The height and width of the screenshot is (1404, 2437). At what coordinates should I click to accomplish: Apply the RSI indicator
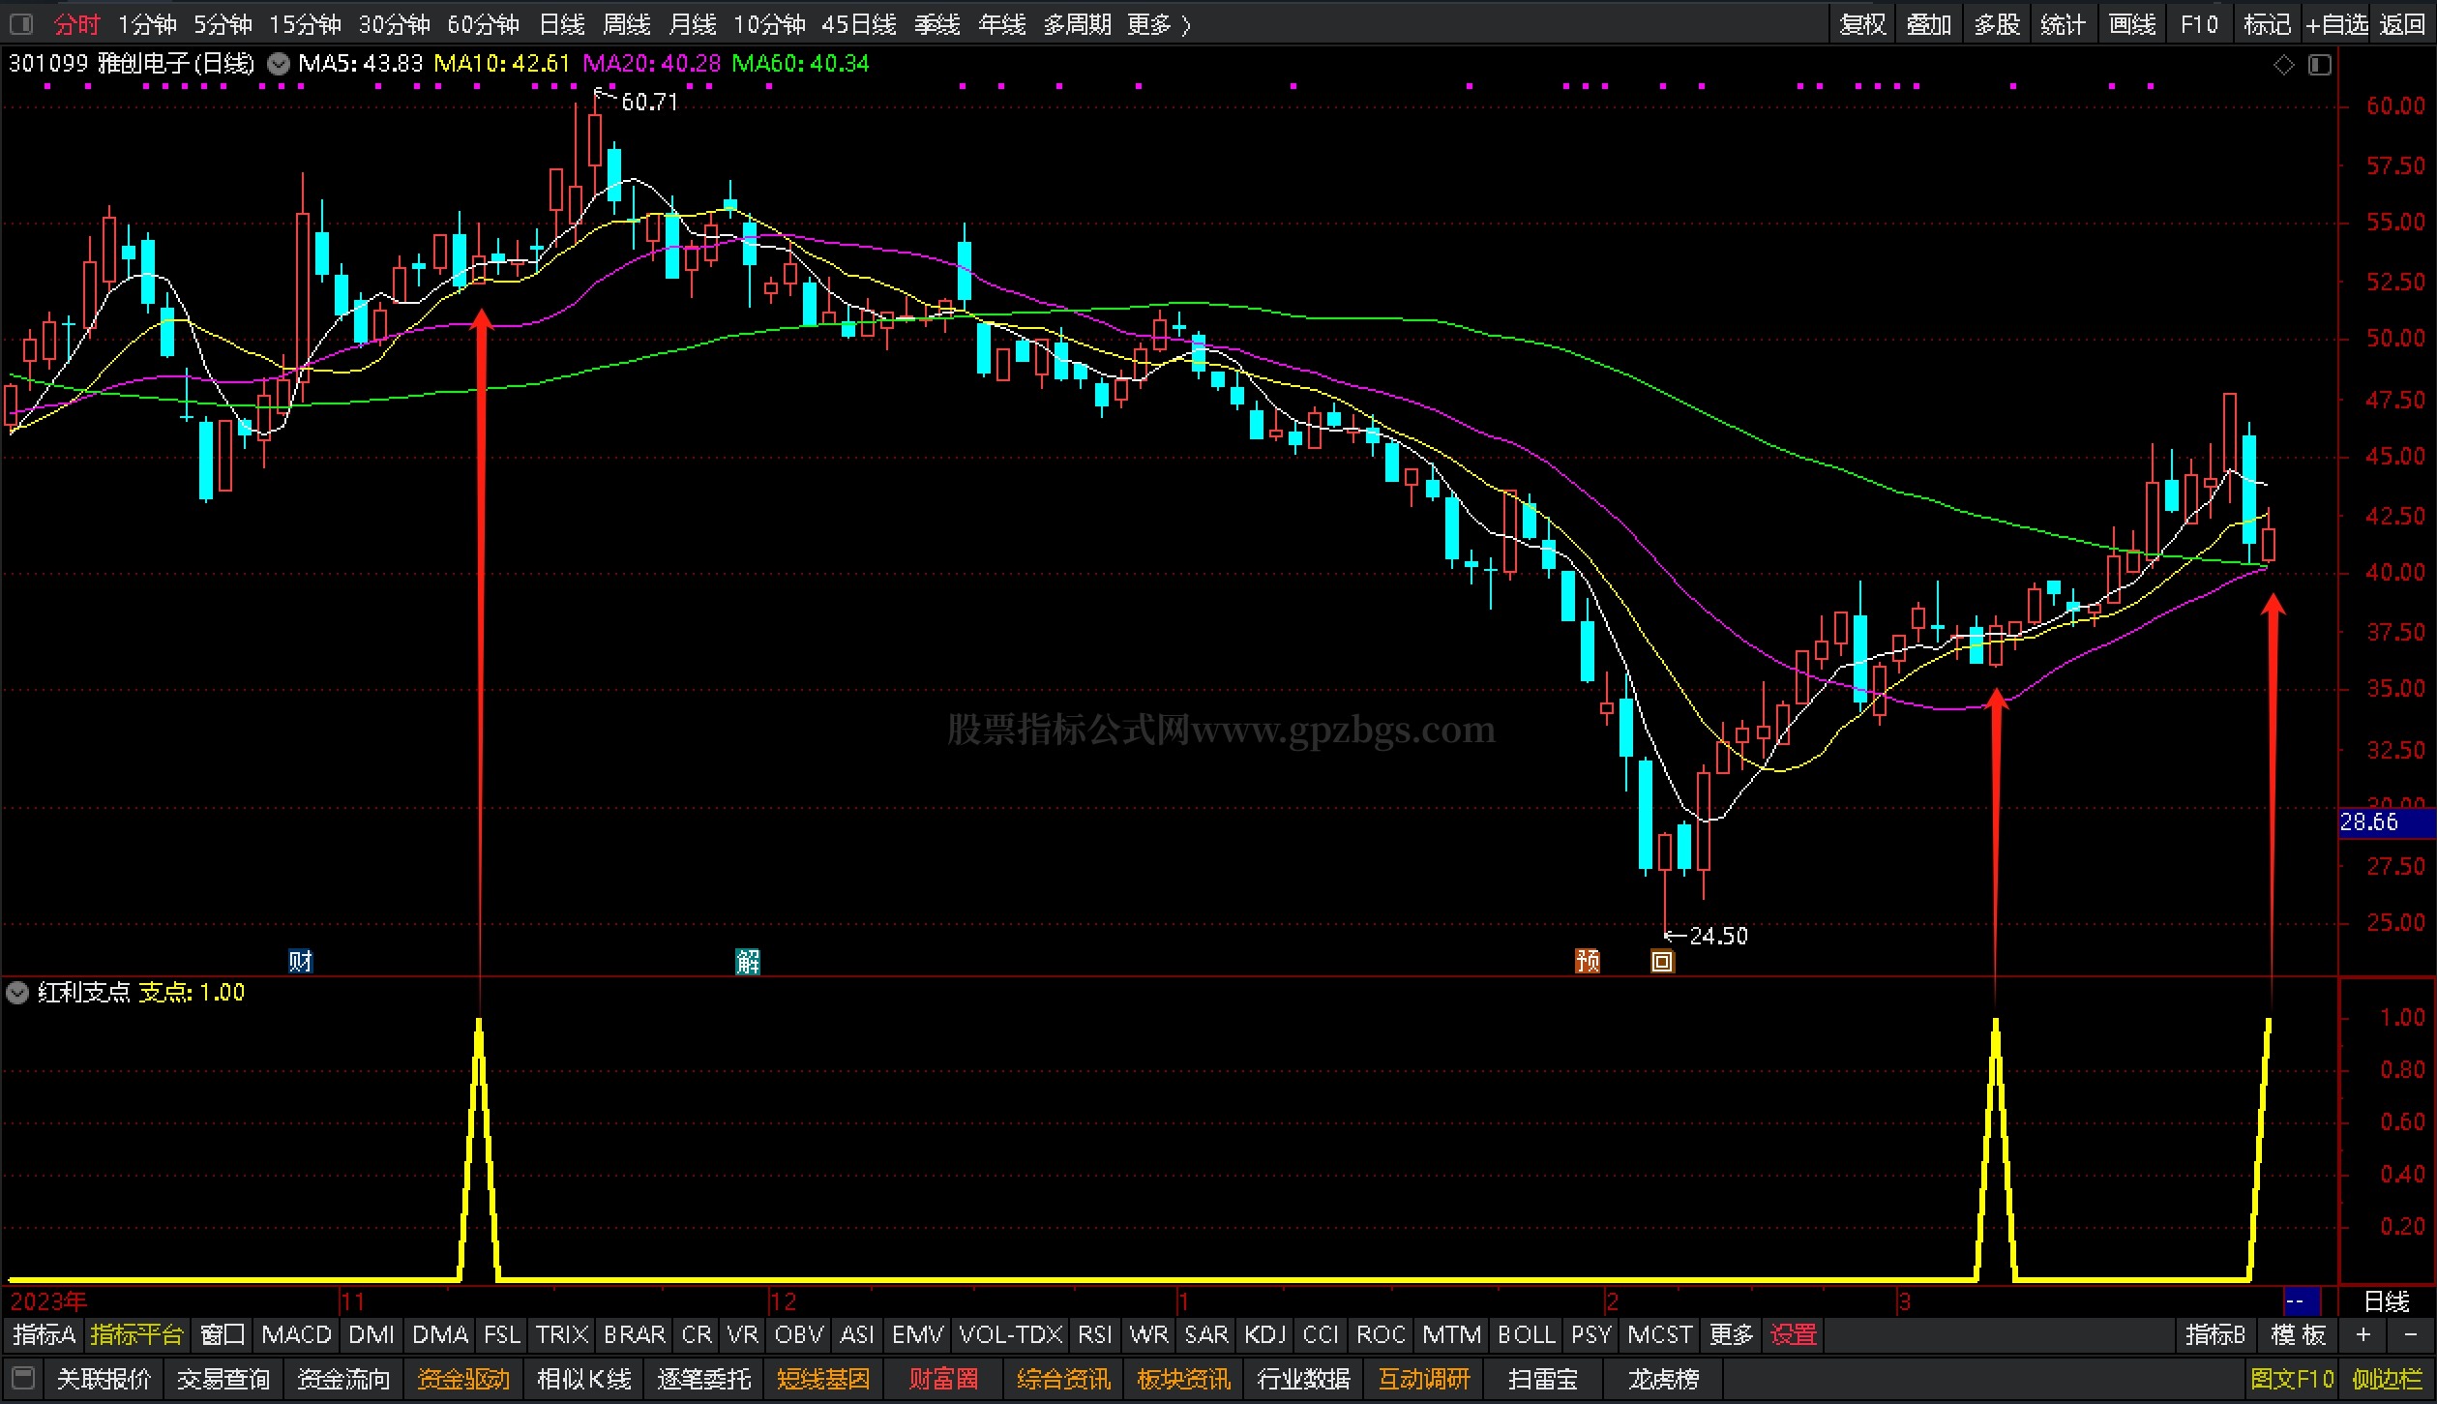pyautogui.click(x=1095, y=1335)
